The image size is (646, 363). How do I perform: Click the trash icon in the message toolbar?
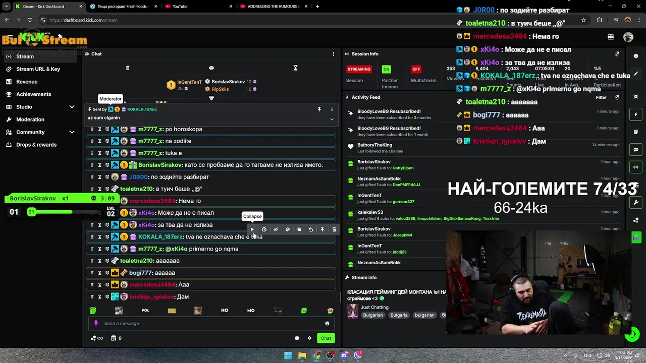(334, 229)
